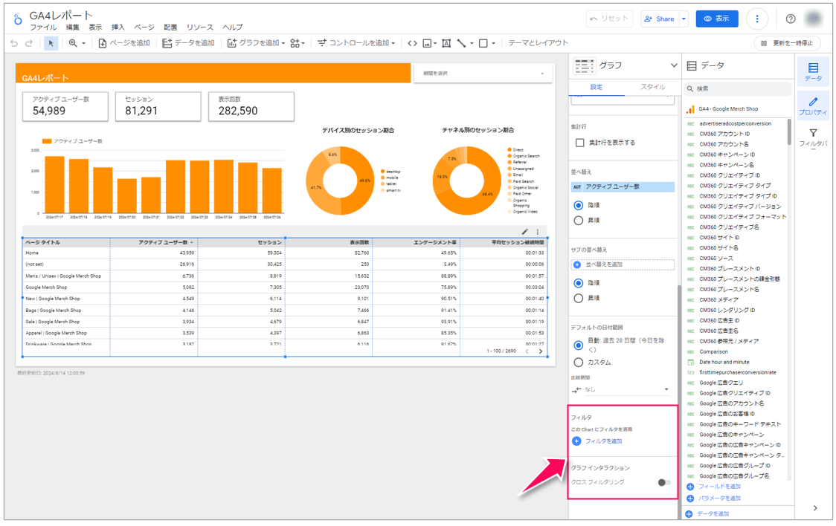
Task: Open the ヘルプ menu
Action: 233,27
